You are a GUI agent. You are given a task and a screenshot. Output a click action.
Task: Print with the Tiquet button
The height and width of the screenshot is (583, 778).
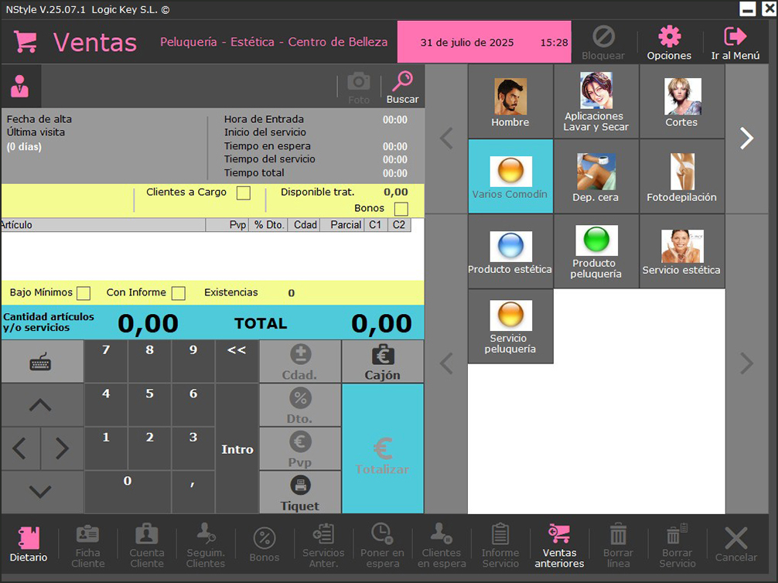(300, 493)
